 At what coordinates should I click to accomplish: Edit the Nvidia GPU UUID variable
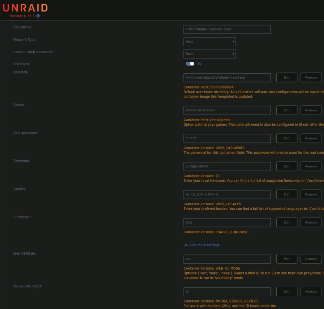(x=287, y=292)
